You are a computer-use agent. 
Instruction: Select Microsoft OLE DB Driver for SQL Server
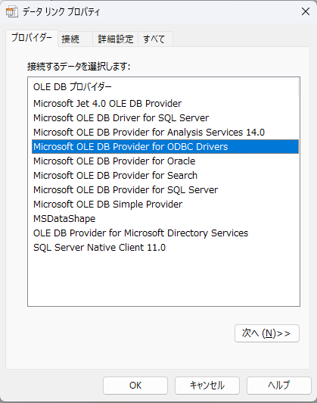pos(165,118)
